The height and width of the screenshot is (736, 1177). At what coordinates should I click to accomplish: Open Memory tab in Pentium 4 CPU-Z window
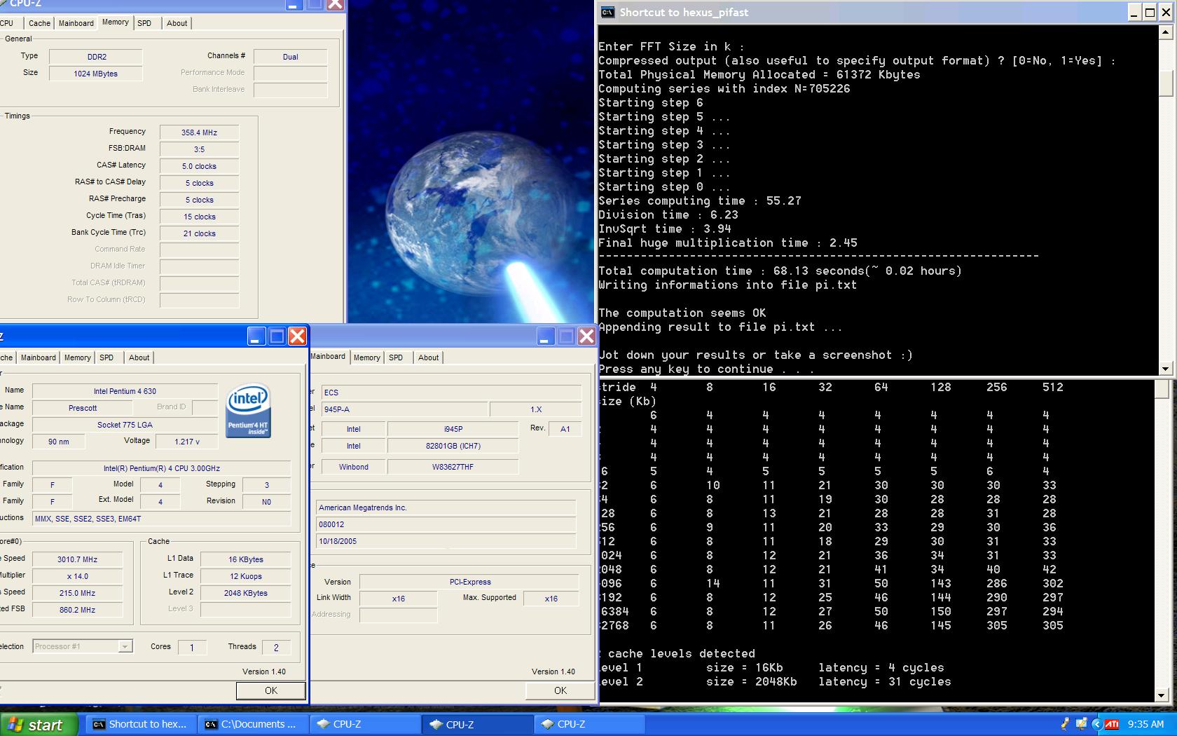[x=77, y=357]
